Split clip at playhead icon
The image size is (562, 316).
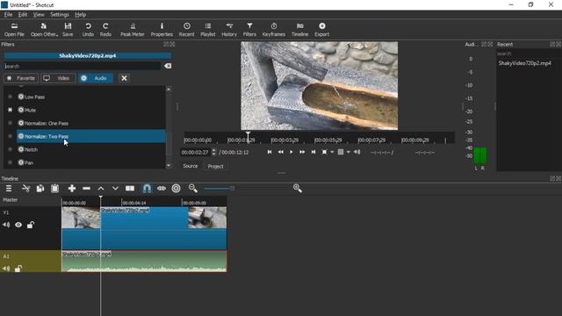pos(130,189)
